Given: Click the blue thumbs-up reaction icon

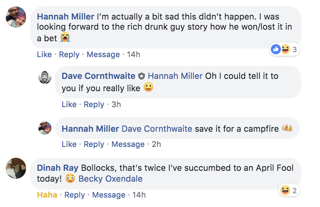Looking at the screenshot, I should pyautogui.click(x=276, y=50).
